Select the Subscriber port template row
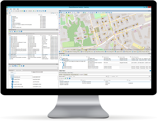 click(22, 77)
